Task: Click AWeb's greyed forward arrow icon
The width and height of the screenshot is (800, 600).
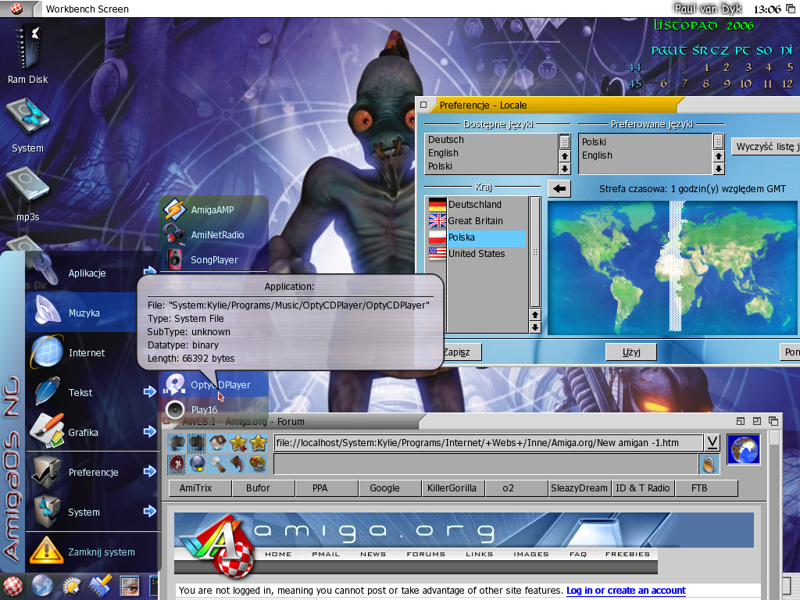Action: (197, 442)
